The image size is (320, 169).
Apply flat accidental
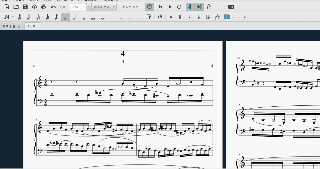click(199, 17)
